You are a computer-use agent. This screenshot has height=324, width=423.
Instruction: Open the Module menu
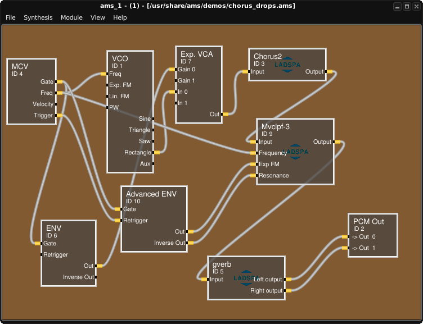[x=71, y=17]
